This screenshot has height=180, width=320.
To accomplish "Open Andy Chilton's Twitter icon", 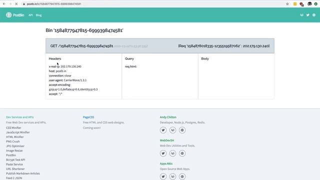I will pos(163,130).
